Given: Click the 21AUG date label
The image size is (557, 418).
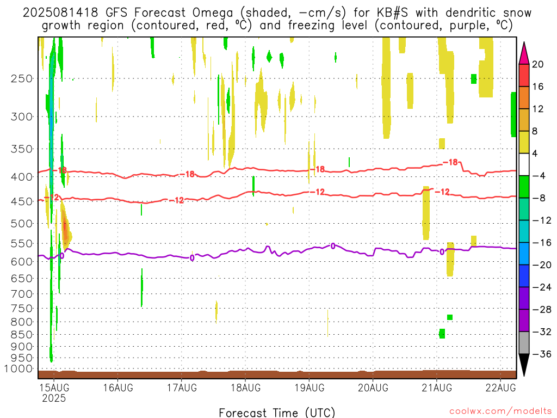Looking at the screenshot, I should click(x=437, y=388).
